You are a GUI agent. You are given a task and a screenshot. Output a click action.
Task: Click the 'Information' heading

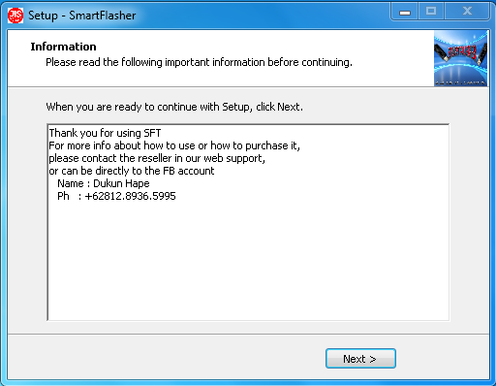click(63, 47)
